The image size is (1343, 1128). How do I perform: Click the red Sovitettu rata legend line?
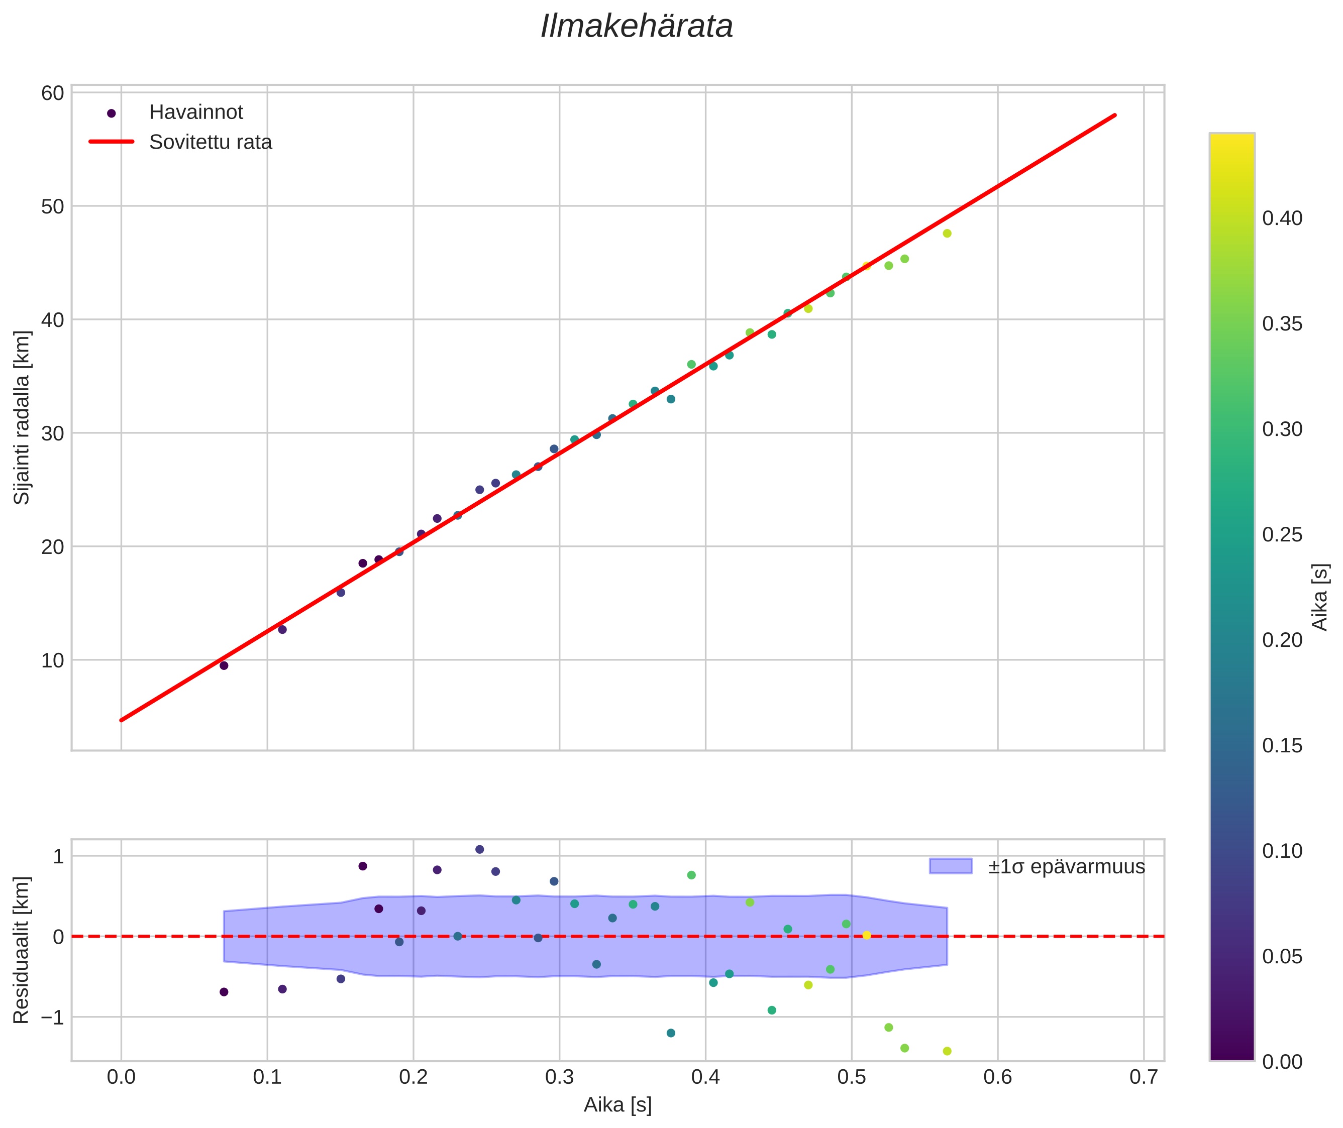point(112,142)
